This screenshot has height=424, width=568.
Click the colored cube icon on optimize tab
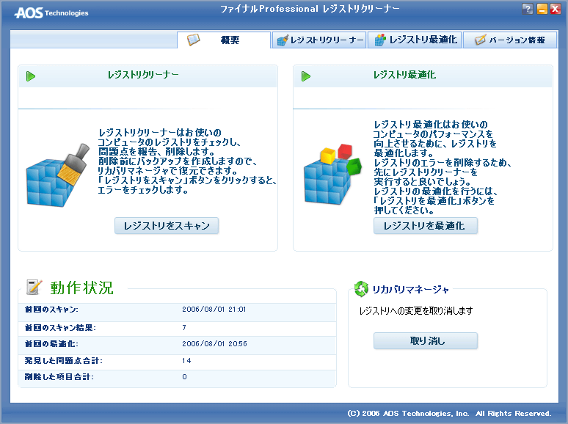coord(379,40)
